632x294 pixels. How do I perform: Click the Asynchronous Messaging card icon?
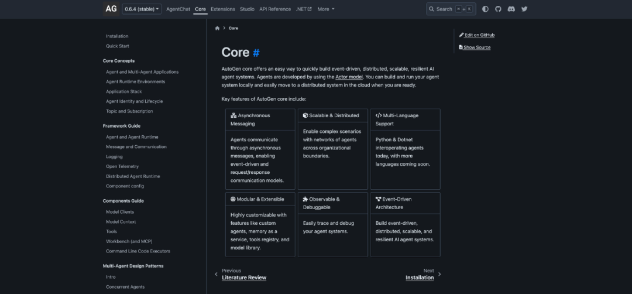coord(233,115)
